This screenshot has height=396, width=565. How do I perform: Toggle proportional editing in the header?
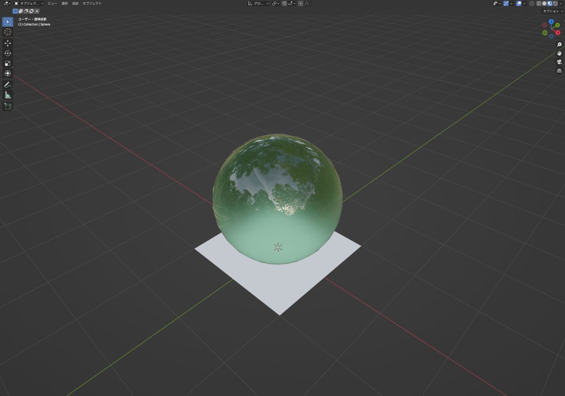(x=300, y=3)
